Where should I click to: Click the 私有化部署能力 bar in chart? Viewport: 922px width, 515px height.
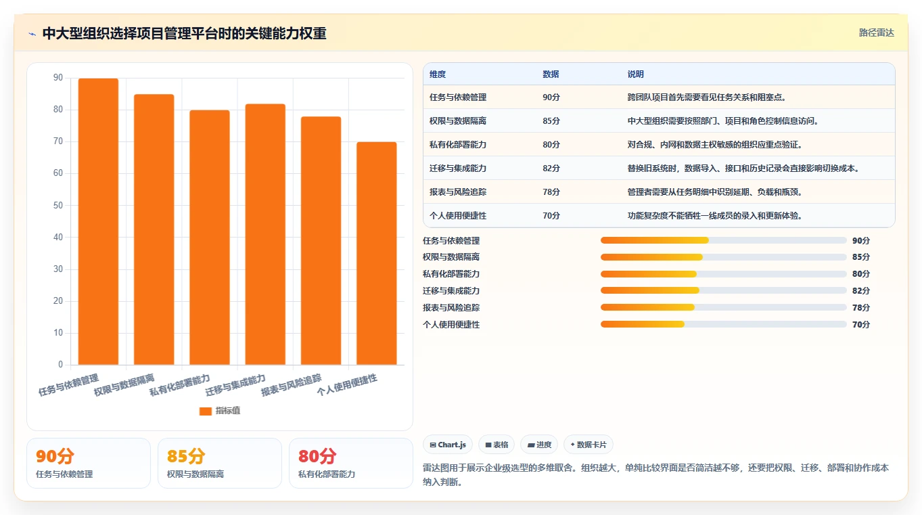tap(210, 238)
